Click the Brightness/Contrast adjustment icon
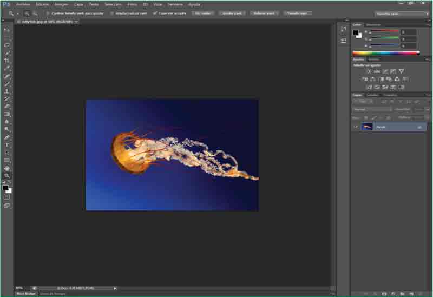 [369, 71]
